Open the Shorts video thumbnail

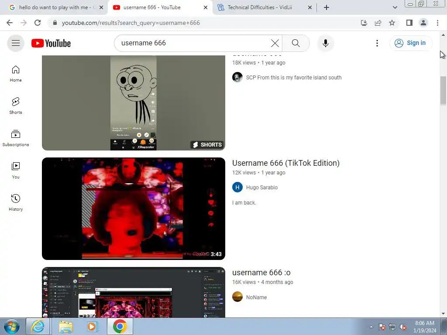click(134, 103)
